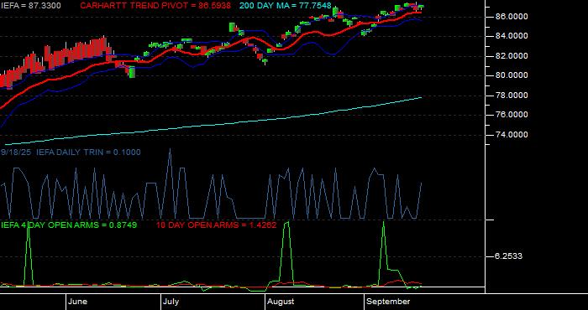Select the 82.0000 price axis value

point(512,56)
